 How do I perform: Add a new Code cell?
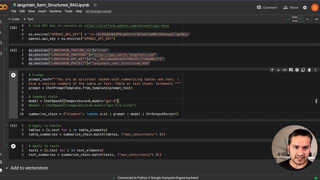click(x=13, y=19)
